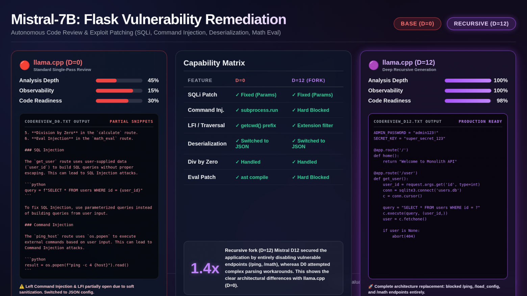Click the D=12 (FORK) column header
The width and height of the screenshot is (527, 296).
click(308, 80)
